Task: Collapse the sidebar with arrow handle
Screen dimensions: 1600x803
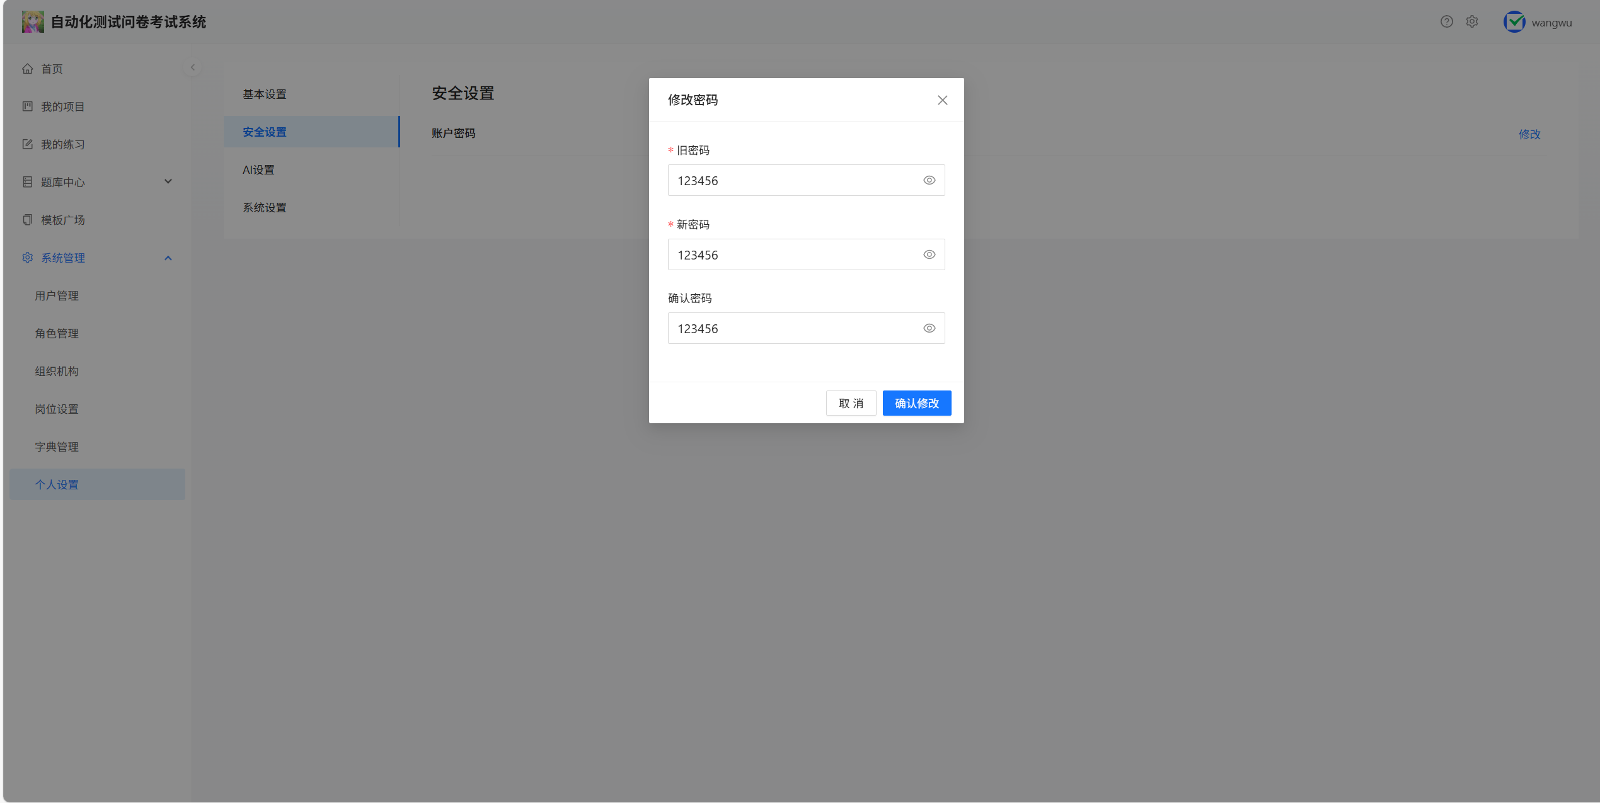Action: click(193, 67)
